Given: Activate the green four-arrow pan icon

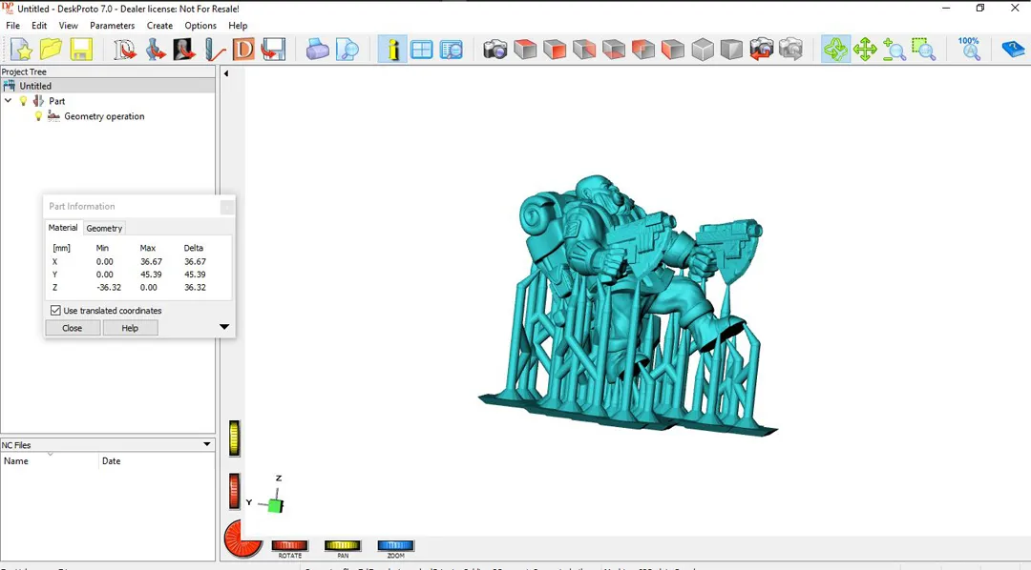Looking at the screenshot, I should point(865,50).
